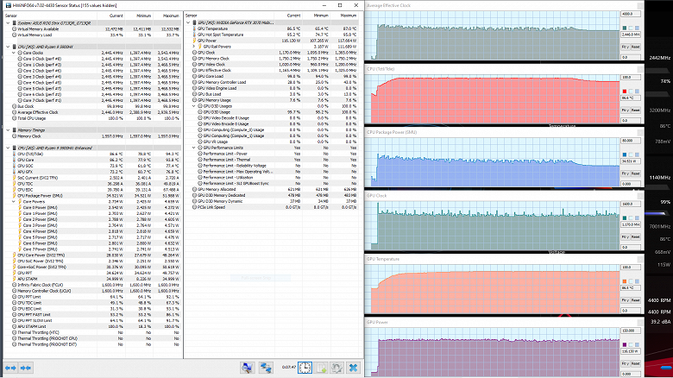Viewport: 673px width, 378px height.
Task: Click the icon for Infinity Fabric Clock (FCLK)
Action: (x=14, y=285)
